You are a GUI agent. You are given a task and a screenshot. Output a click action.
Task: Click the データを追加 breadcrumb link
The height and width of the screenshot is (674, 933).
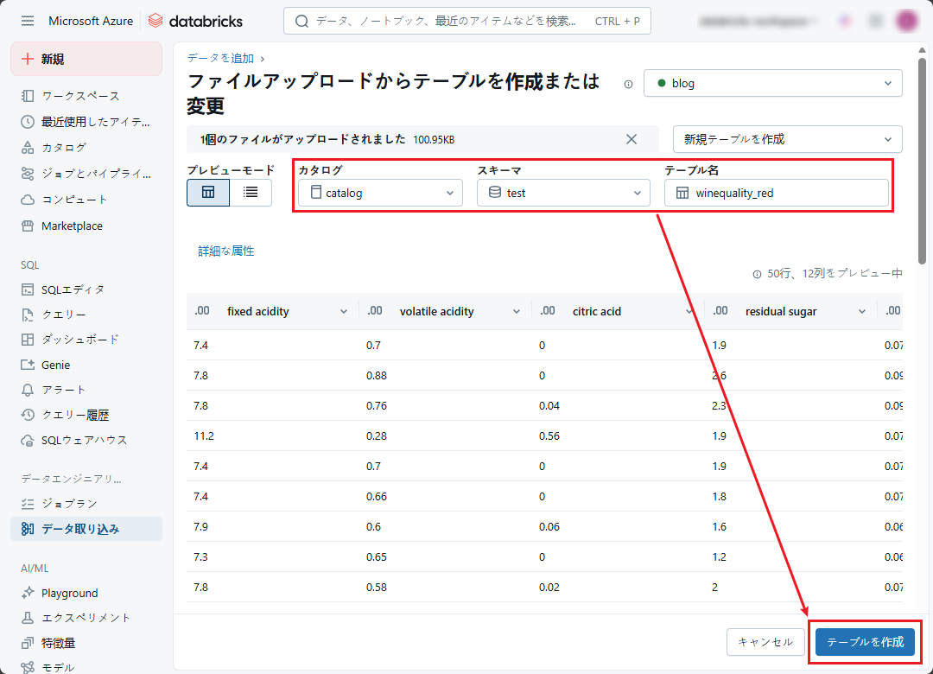pyautogui.click(x=220, y=58)
